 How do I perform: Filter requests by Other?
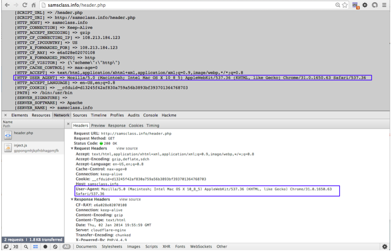point(222,247)
